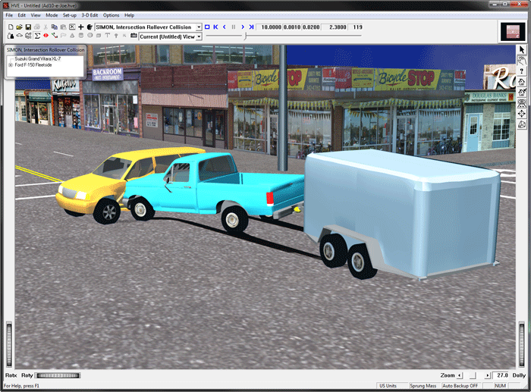Open the Current (Untitled) View dropdown
Screen dimensions: 531x392
tap(199, 36)
